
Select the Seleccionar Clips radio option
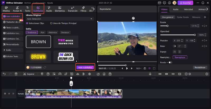point(35,23)
